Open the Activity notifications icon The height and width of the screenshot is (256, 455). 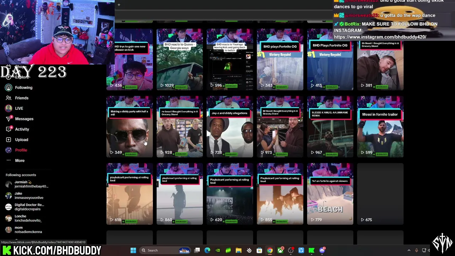pyautogui.click(x=9, y=129)
